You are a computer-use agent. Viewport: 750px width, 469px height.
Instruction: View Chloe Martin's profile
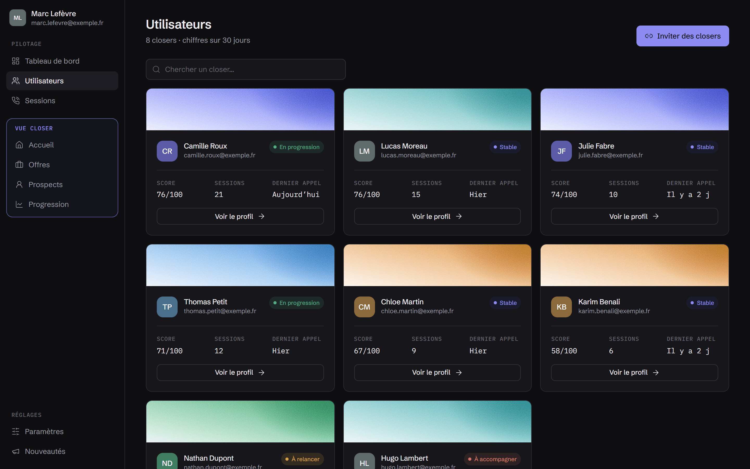point(437,372)
